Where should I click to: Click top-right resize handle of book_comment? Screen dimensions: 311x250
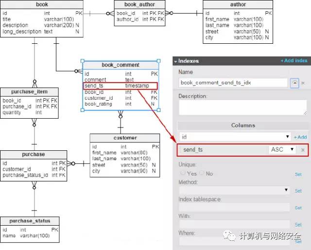coord(159,61)
